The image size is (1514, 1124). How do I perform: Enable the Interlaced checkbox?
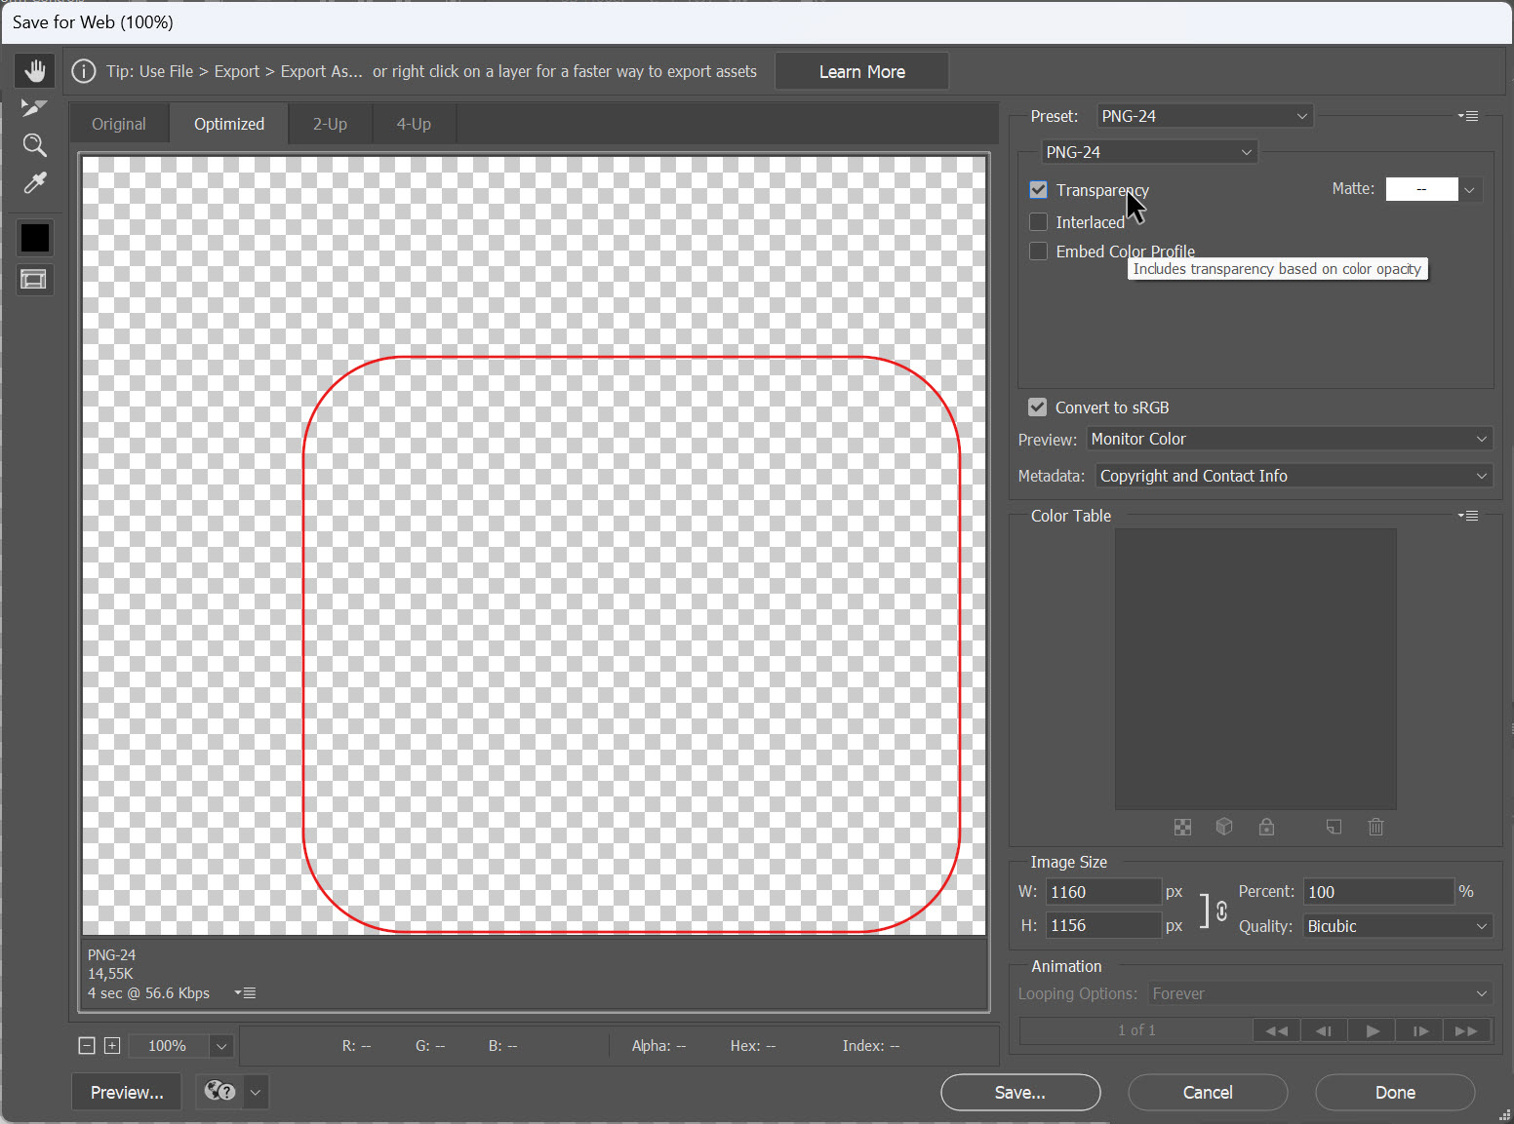tap(1037, 221)
